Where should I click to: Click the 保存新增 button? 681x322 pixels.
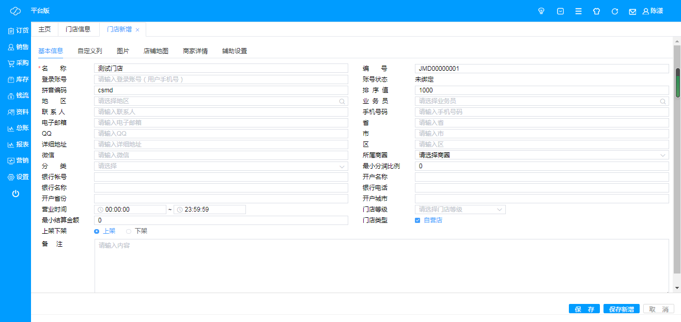click(x=621, y=309)
